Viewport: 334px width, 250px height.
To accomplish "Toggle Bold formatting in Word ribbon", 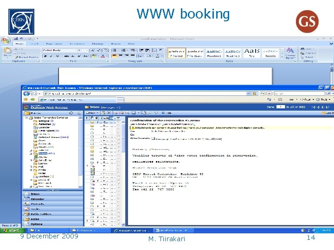I will 45,56.
